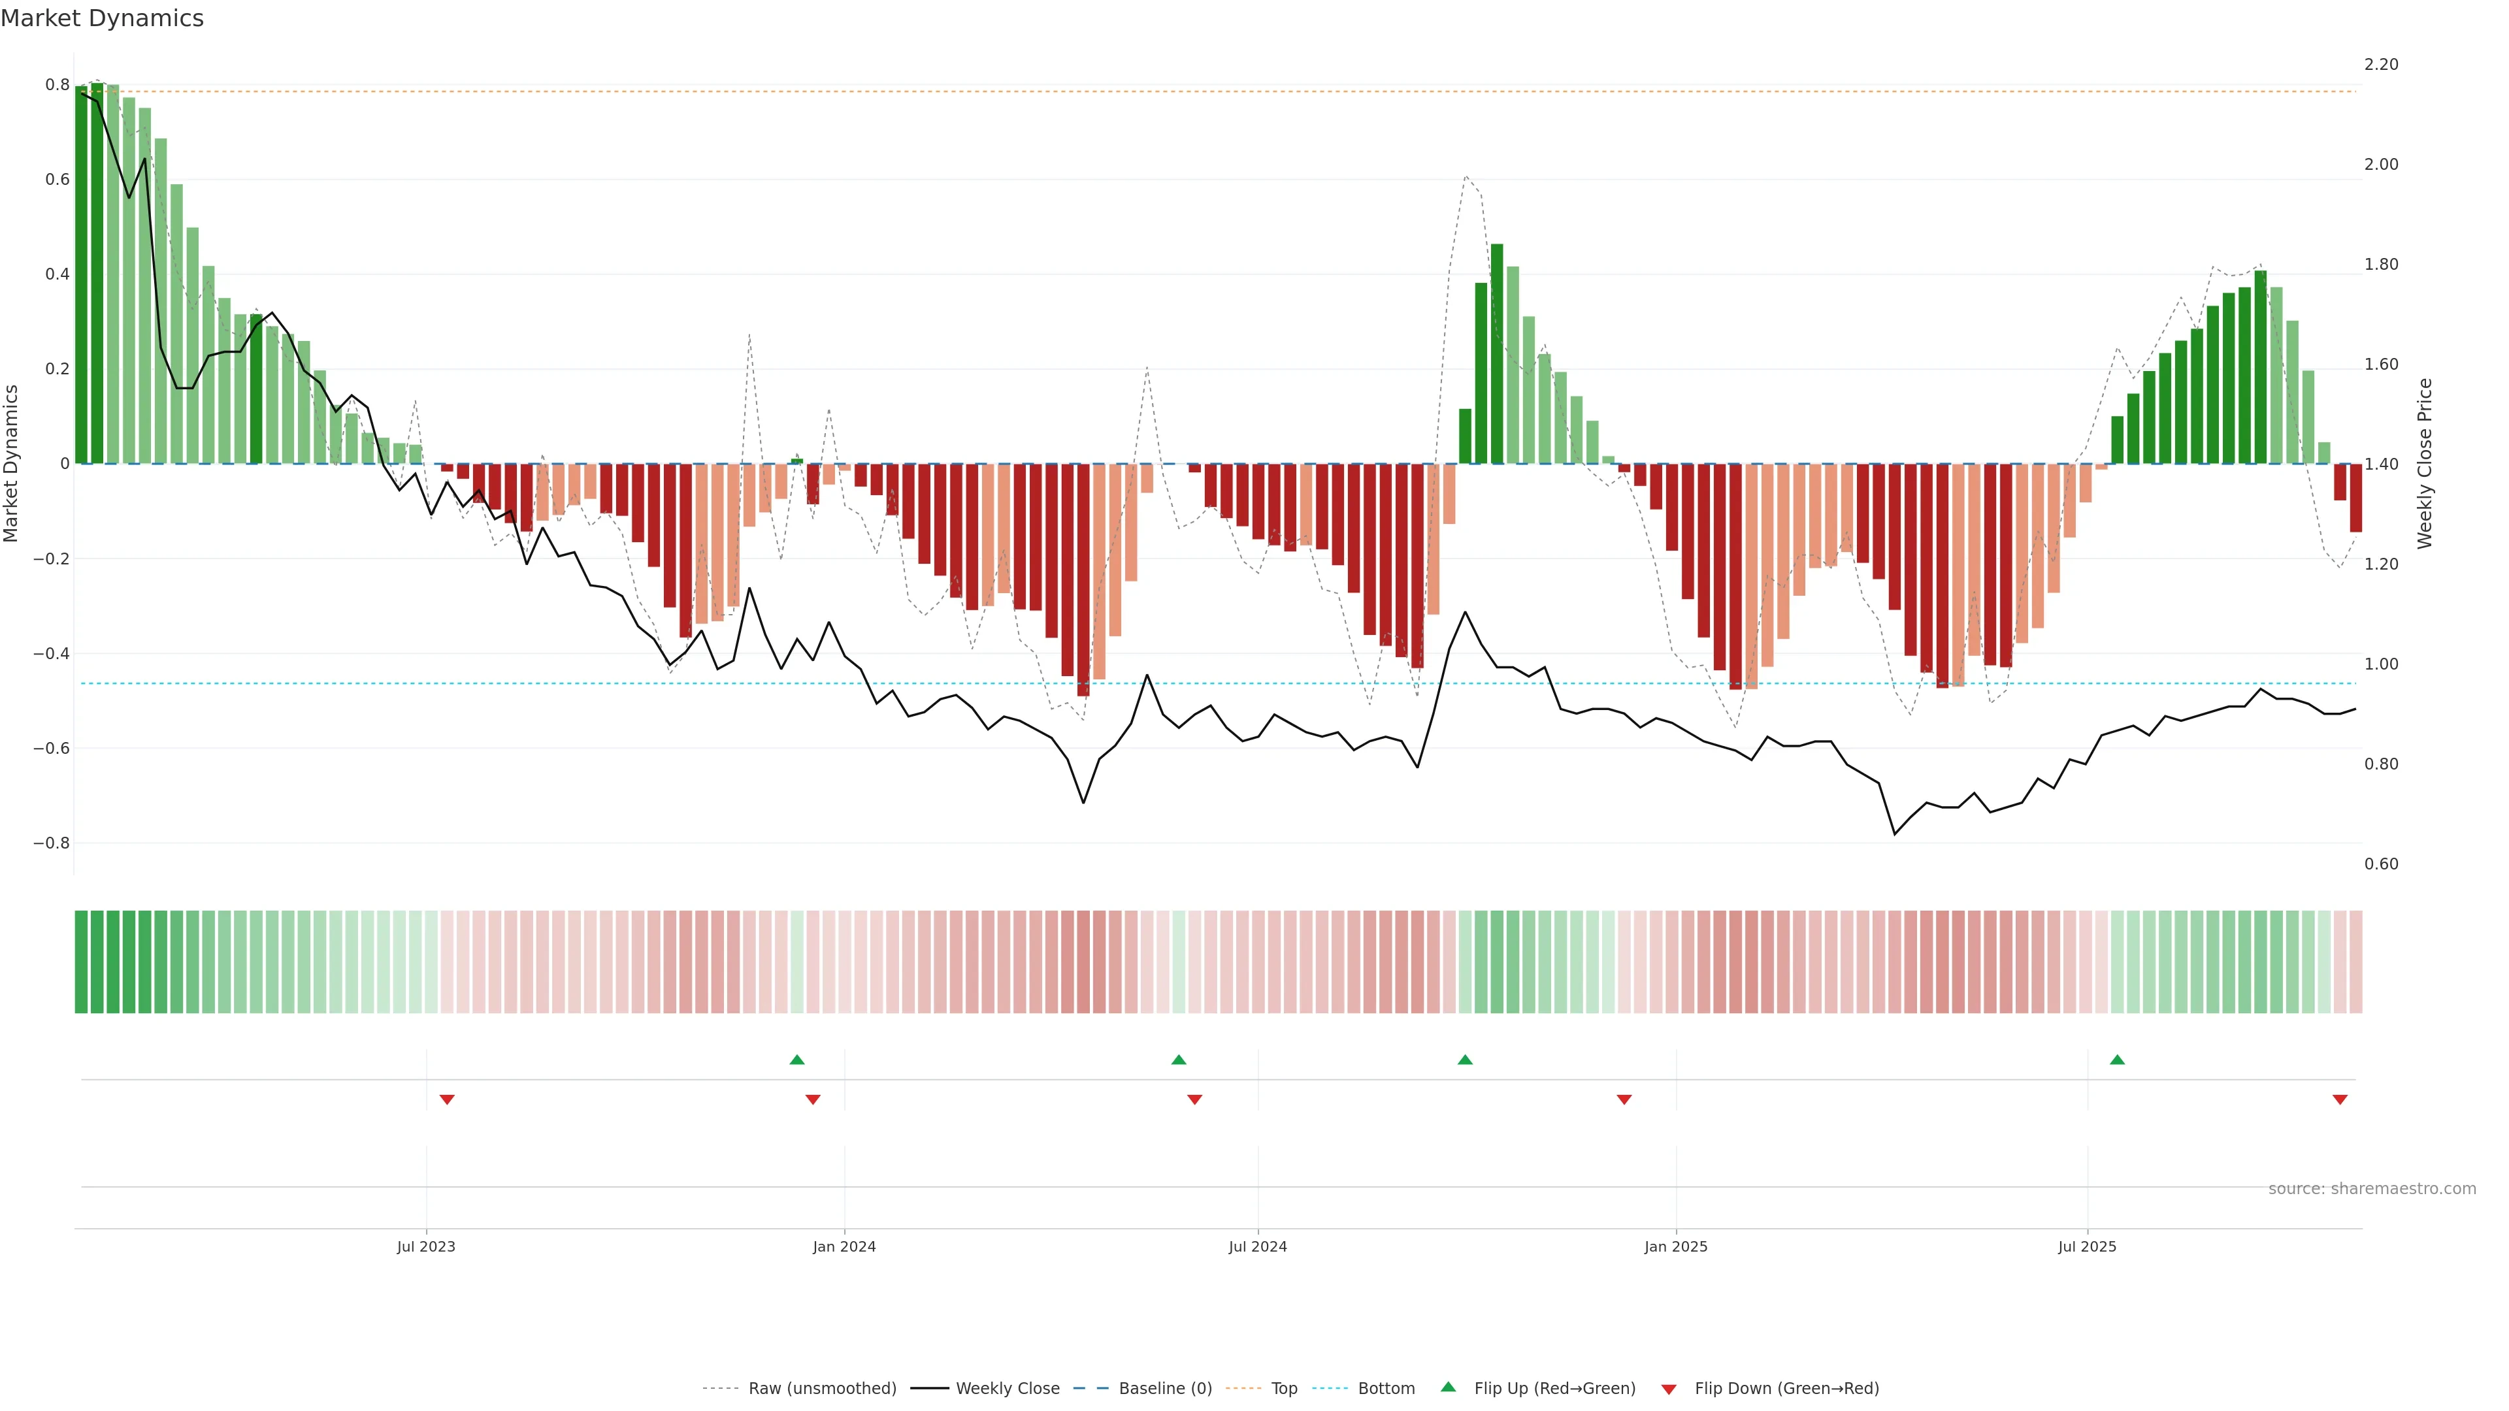Click the Flip Down marker after Jul 2023
The width and height of the screenshot is (2509, 1411).
pos(447,1099)
